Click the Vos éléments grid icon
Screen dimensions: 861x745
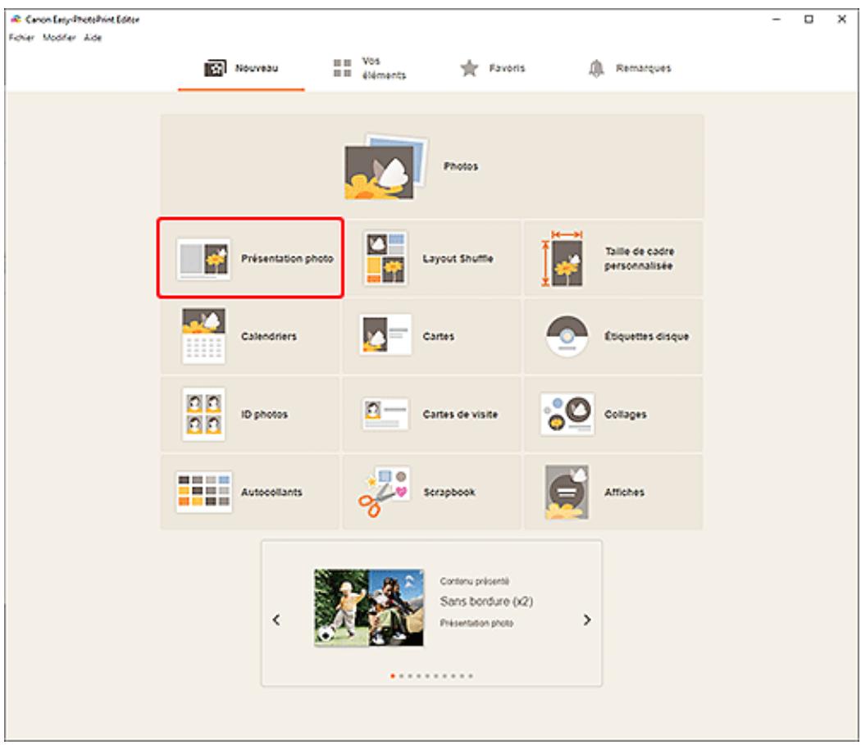pos(342,68)
